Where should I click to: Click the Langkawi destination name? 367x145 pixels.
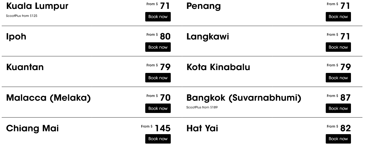208,37
